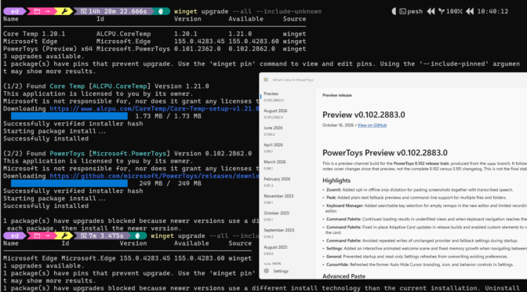The width and height of the screenshot is (527, 292).
Task: Click heading "PowerToys Preview v0.102.2883.0"
Action: point(385,153)
